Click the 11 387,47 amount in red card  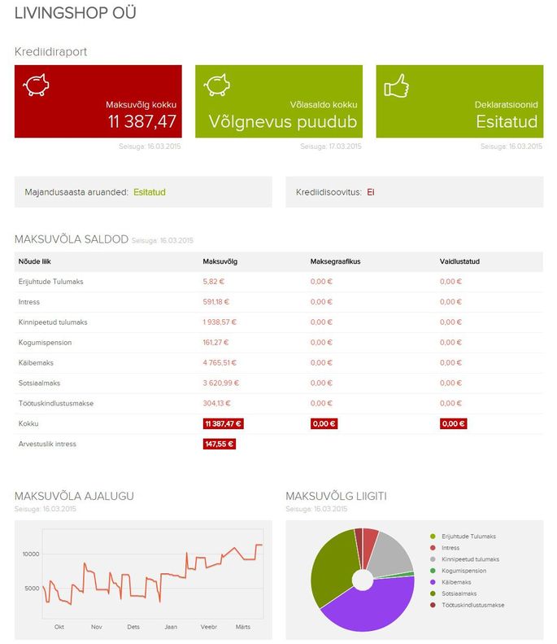point(142,121)
